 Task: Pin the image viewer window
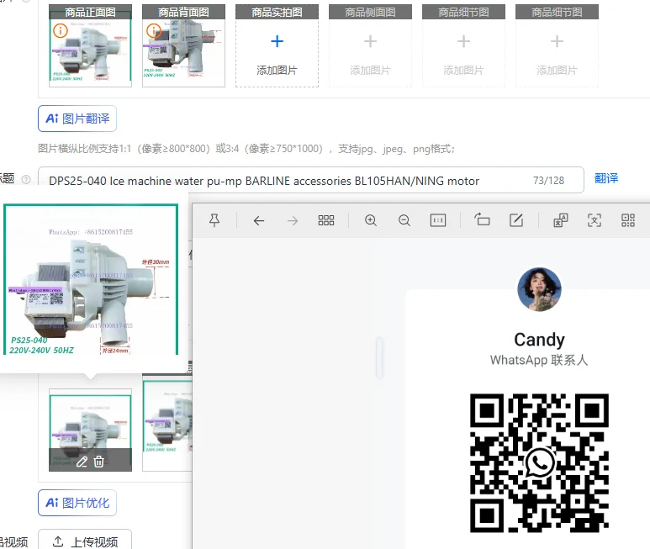pos(214,220)
